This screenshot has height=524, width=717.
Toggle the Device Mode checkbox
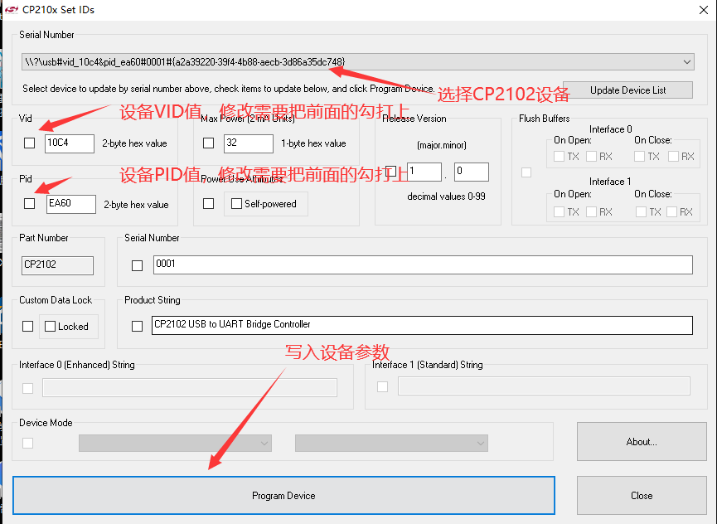[28, 443]
